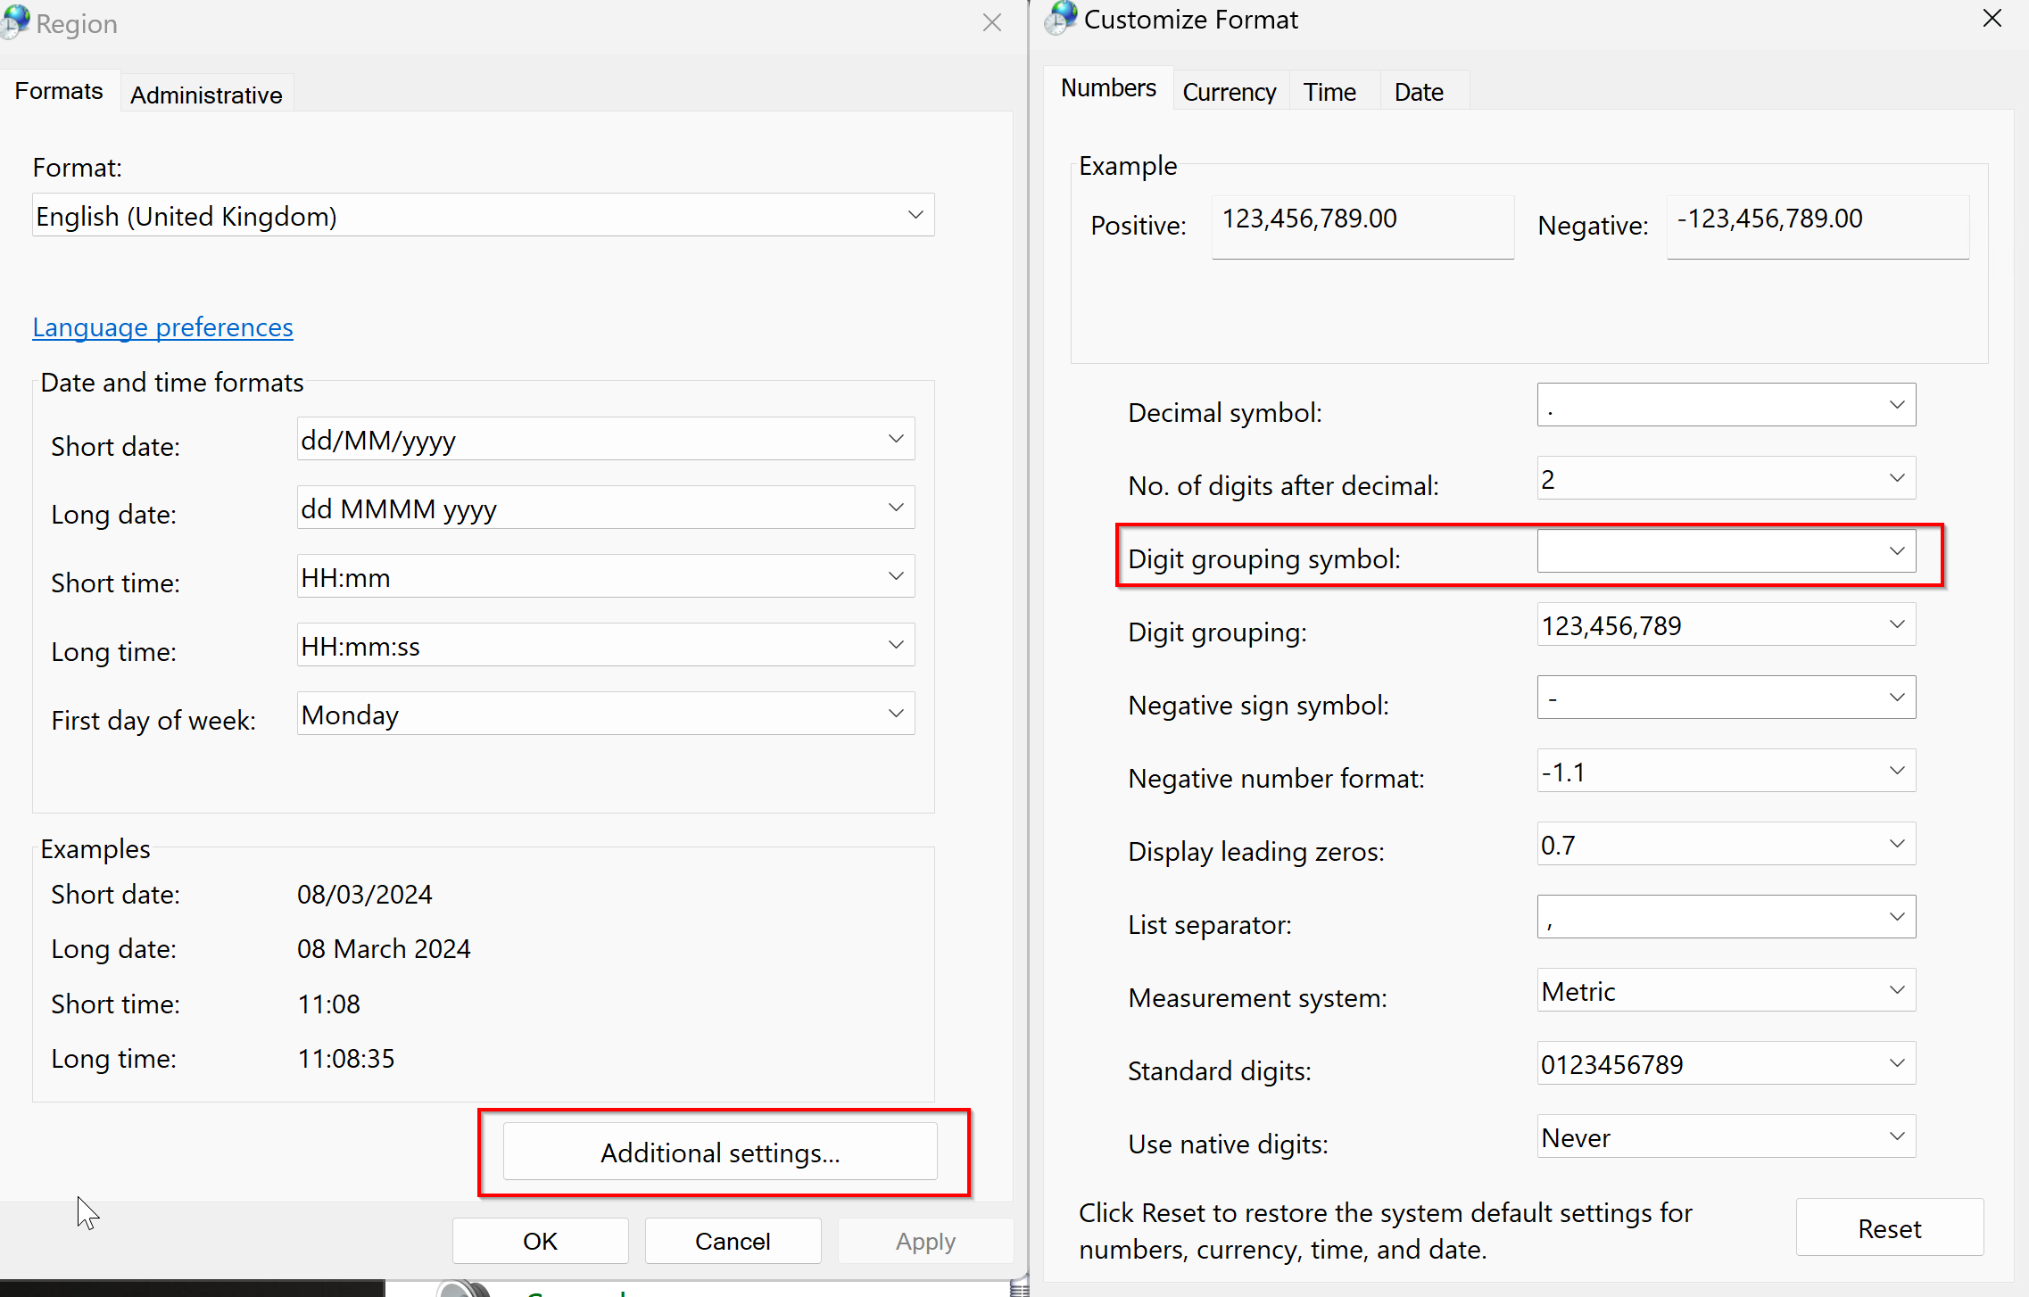Screen dimensions: 2029x1297
Task: Switch to the Time tab
Action: coord(1329,92)
